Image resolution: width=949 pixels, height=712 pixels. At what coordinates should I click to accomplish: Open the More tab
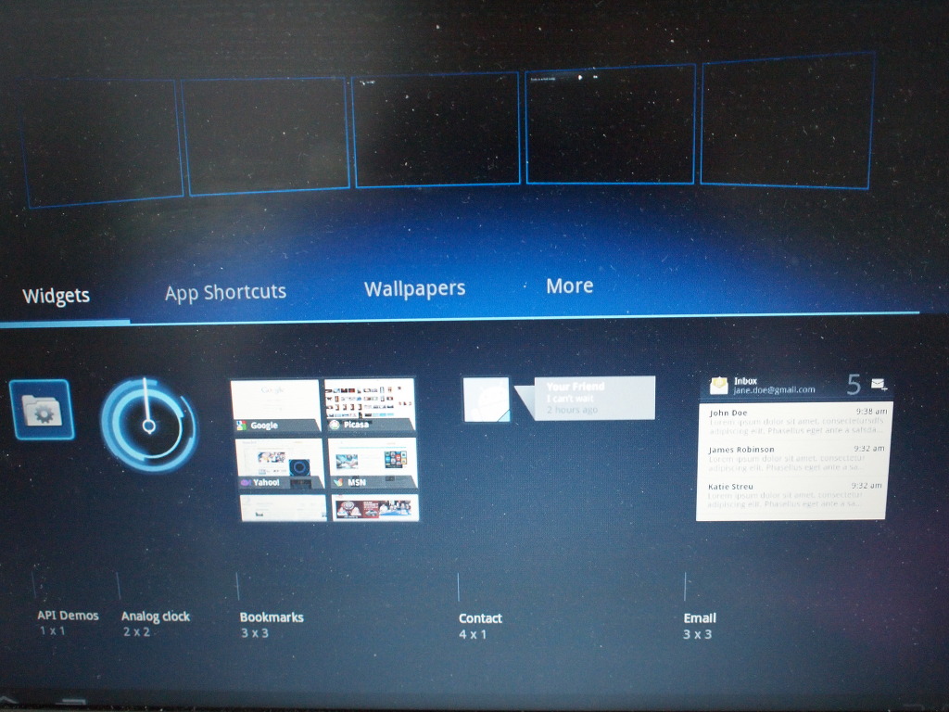569,286
